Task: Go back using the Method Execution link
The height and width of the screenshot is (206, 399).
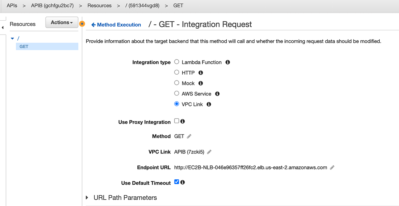Action: pos(116,25)
